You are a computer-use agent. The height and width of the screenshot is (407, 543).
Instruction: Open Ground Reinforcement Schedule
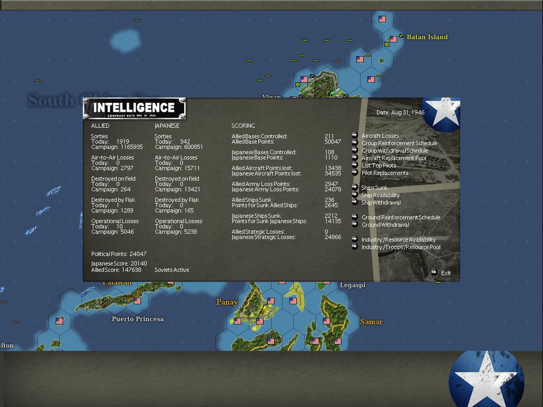401,217
